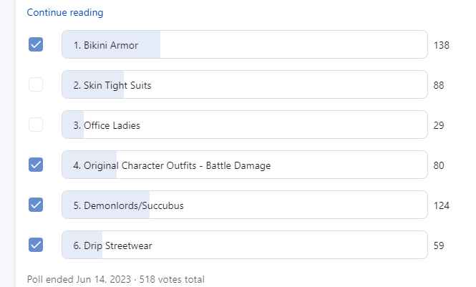Click the 88 vote count number
Image resolution: width=476 pixels, height=287 pixels.
pos(439,85)
